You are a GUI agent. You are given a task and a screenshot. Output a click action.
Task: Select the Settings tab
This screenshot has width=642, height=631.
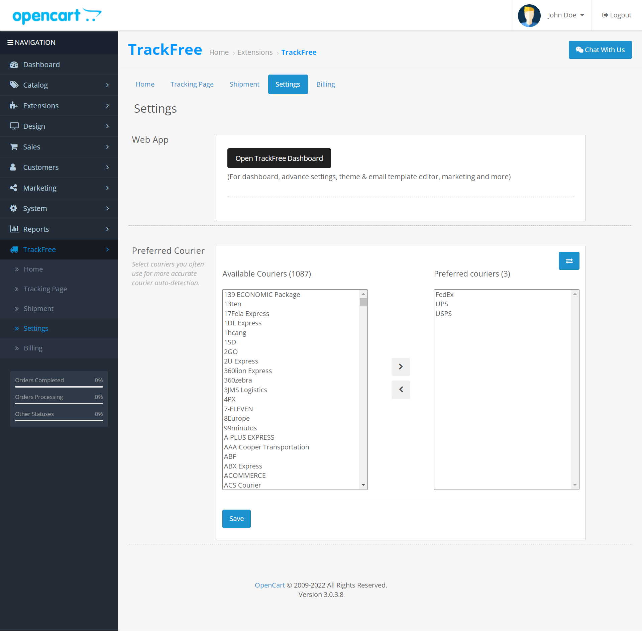click(x=288, y=84)
